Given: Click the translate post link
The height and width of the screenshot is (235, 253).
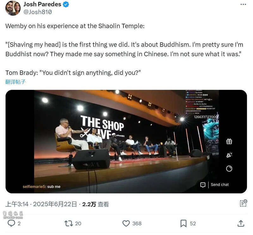Looking at the screenshot, I should (x=15, y=82).
